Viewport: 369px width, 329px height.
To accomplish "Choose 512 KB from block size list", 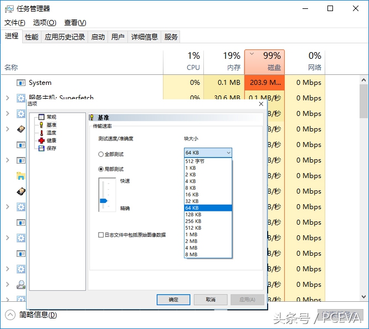I will pyautogui.click(x=208, y=228).
